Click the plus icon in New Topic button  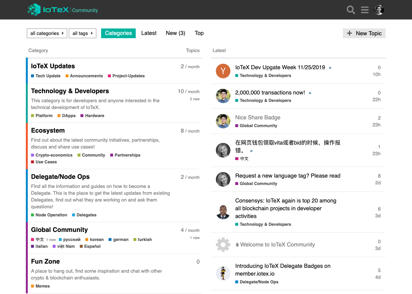click(x=349, y=33)
